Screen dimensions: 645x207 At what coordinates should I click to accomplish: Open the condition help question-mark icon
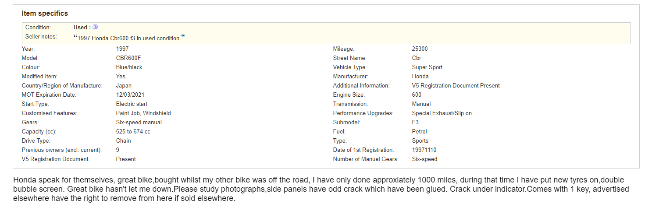pyautogui.click(x=95, y=27)
